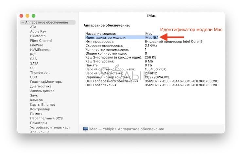
Task: Select the Количество процессоров row label
Action: coord(107,49)
